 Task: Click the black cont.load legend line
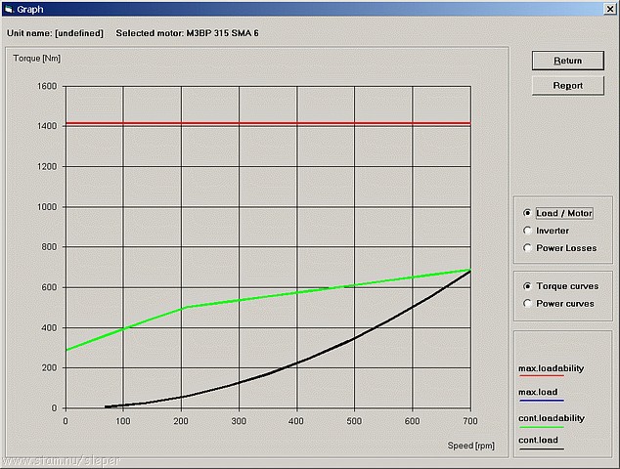542,448
